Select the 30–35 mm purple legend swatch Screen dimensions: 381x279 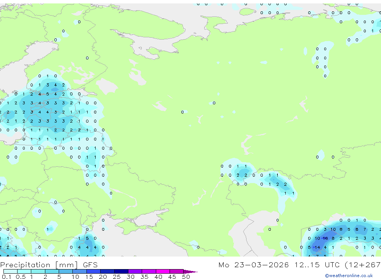click(135, 271)
